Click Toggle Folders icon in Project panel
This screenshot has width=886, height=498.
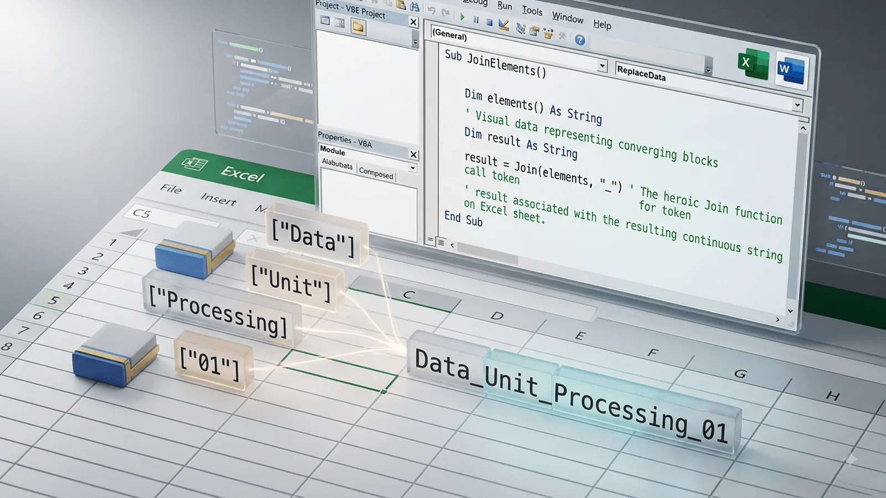point(358,27)
